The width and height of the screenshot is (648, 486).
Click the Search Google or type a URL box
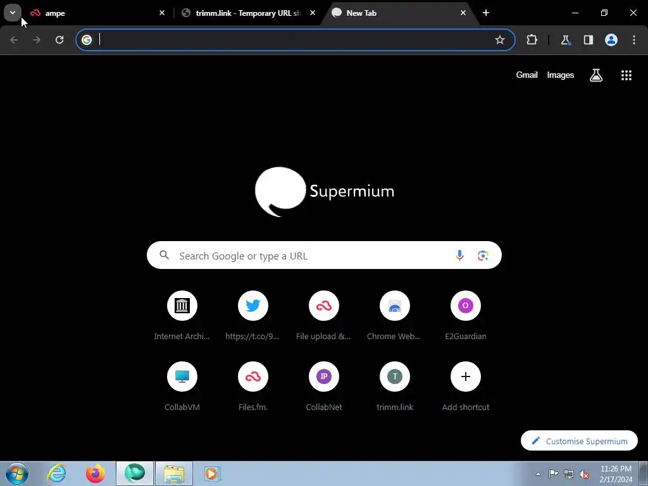pyautogui.click(x=324, y=256)
